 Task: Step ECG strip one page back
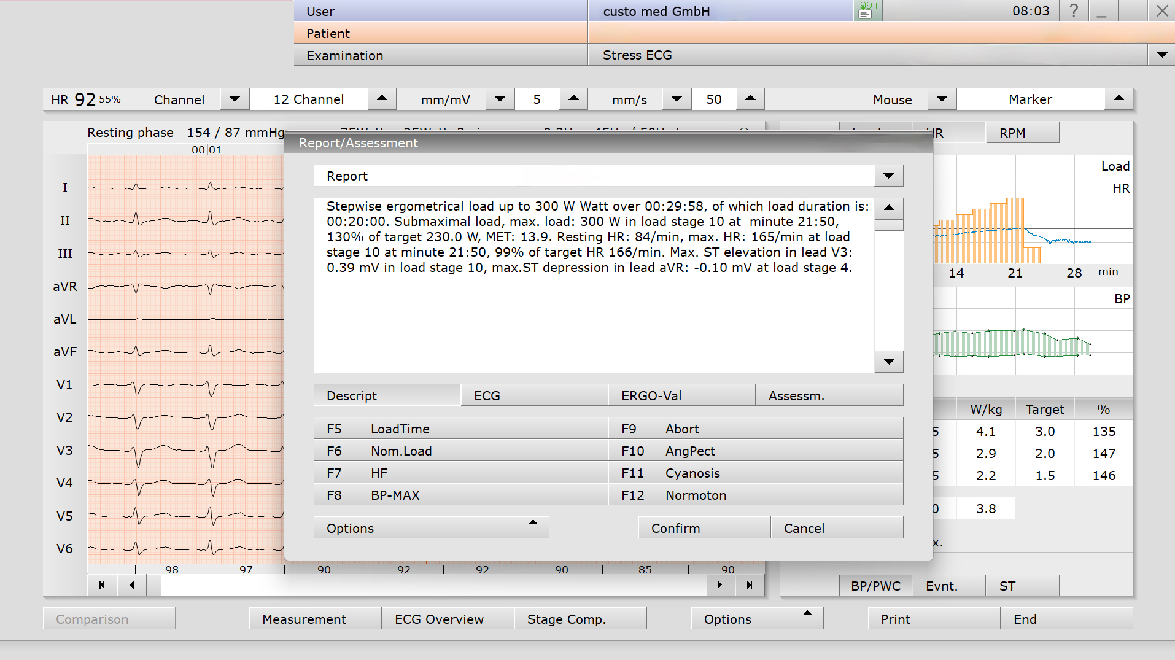coord(132,585)
